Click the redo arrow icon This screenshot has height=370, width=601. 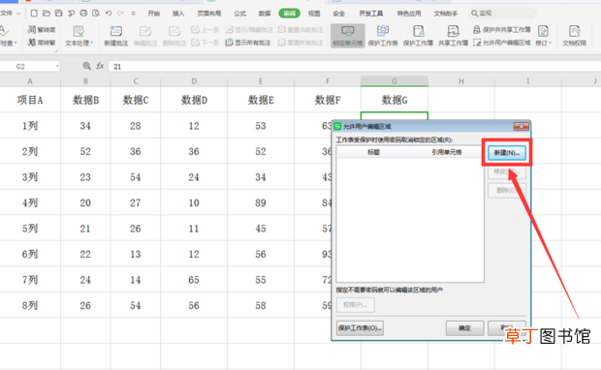point(121,14)
